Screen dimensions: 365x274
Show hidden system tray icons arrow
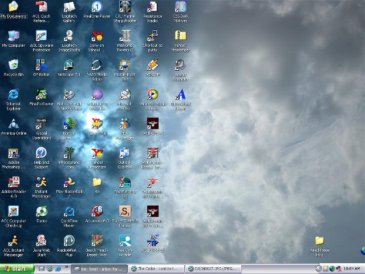[318, 269]
